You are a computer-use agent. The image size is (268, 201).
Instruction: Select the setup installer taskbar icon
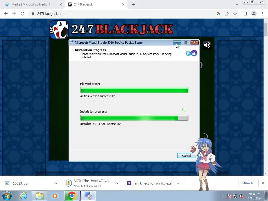[88, 196]
